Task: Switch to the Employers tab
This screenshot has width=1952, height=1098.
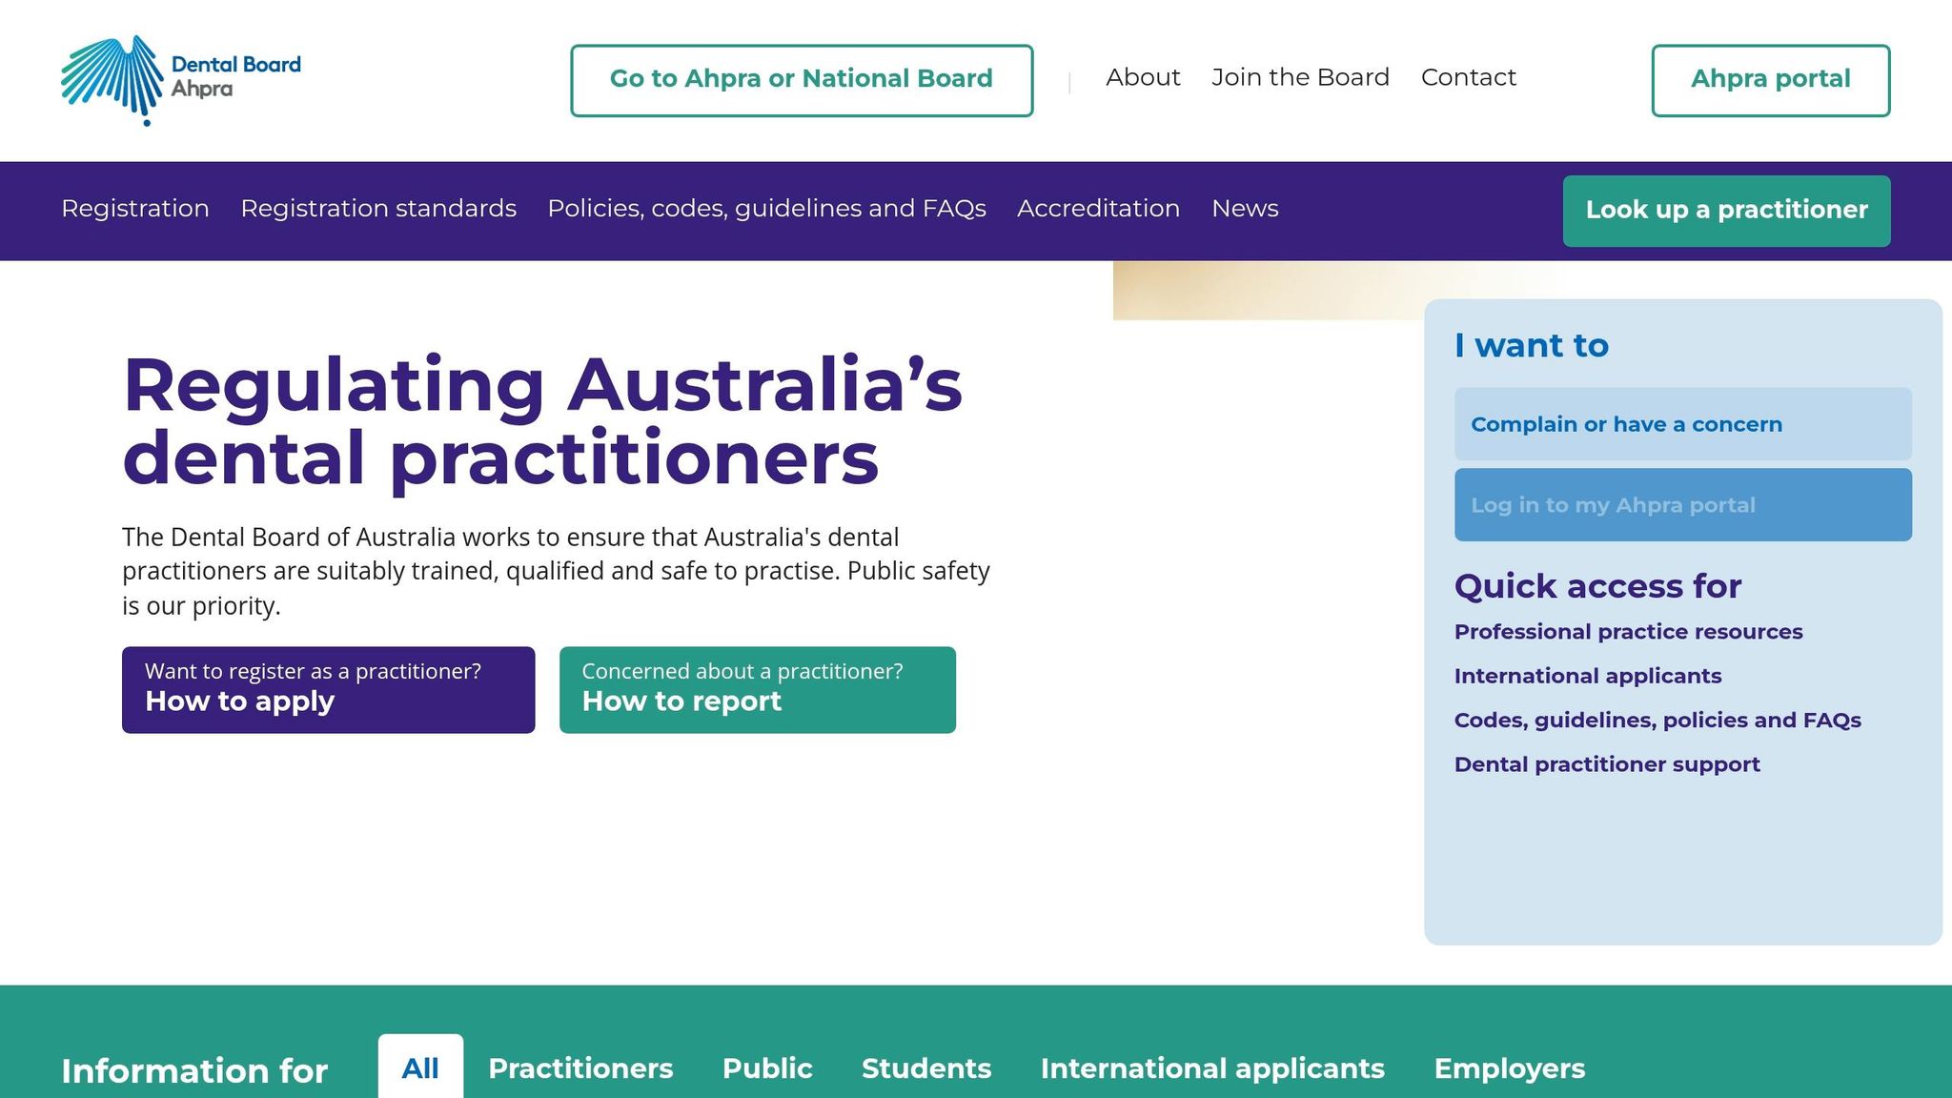Action: 1510,1068
